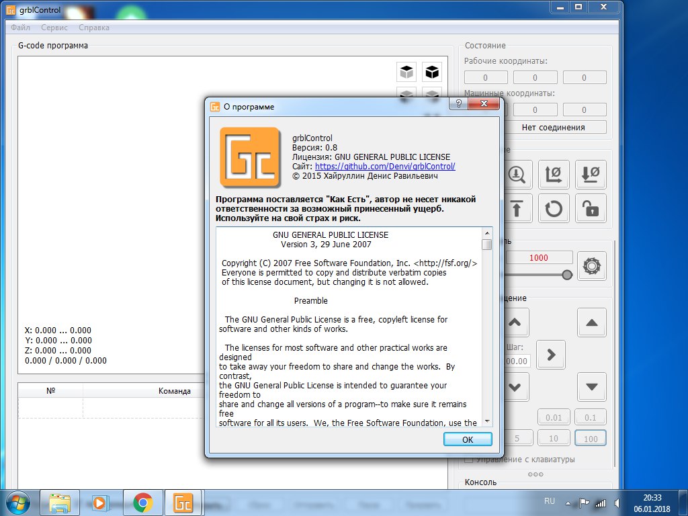Open the Windows Start button
The height and width of the screenshot is (516, 688).
pos(17,503)
